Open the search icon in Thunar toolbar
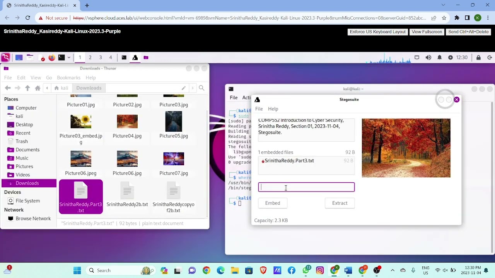This screenshot has height=278, width=495. tap(201, 88)
